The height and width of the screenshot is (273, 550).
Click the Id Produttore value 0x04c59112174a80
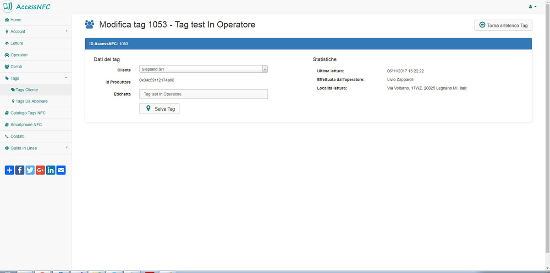[x=157, y=80]
